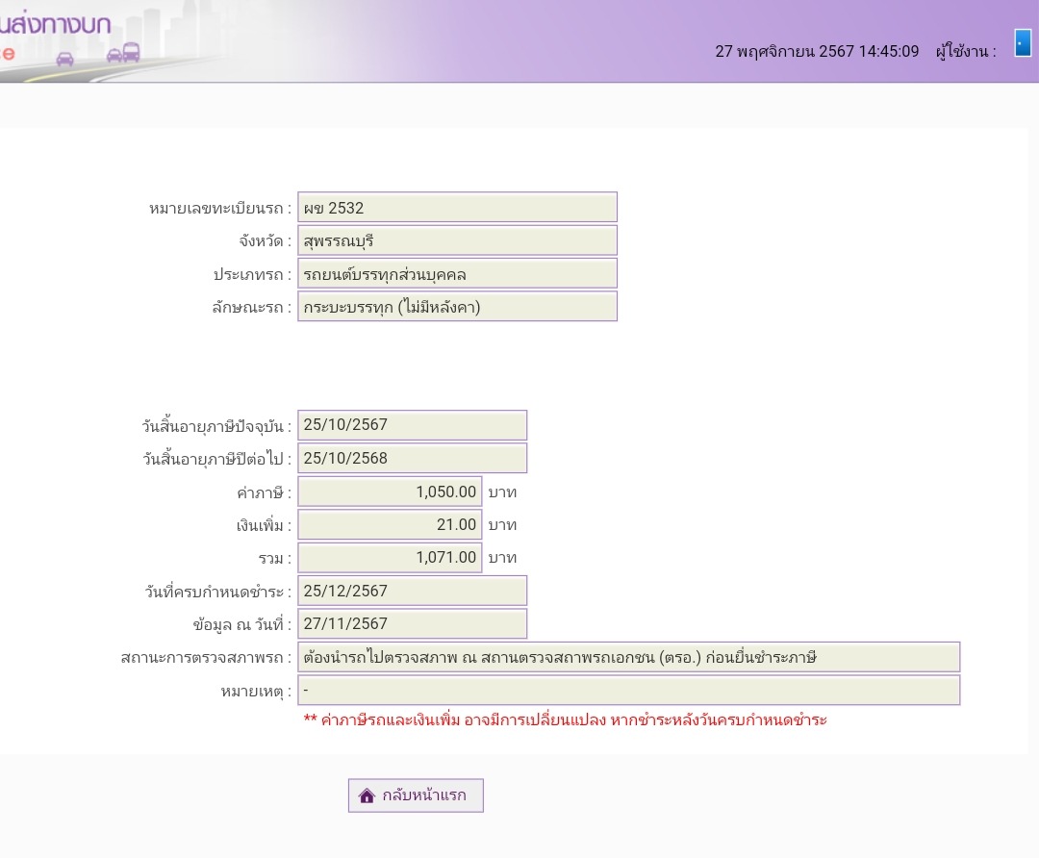Click the label เงินเพิ่ม
Viewport: 1039px width, 858px height.
(x=264, y=525)
